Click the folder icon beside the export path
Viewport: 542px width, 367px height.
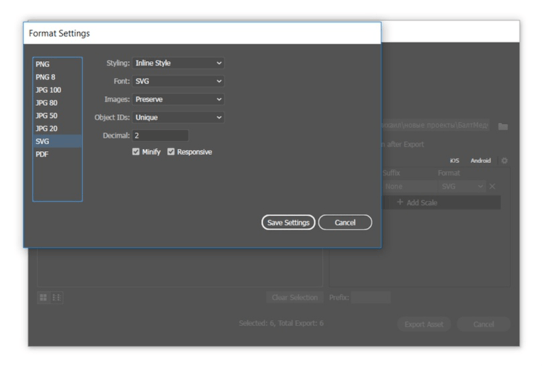pyautogui.click(x=503, y=126)
